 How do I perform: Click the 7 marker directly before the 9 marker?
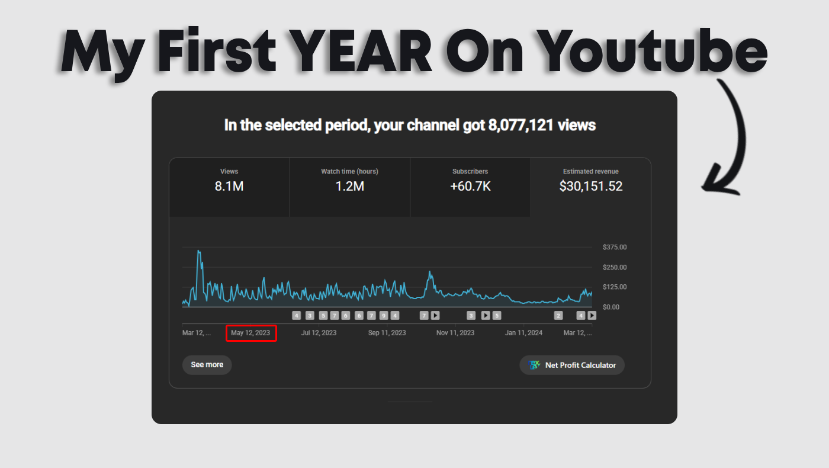[371, 316]
